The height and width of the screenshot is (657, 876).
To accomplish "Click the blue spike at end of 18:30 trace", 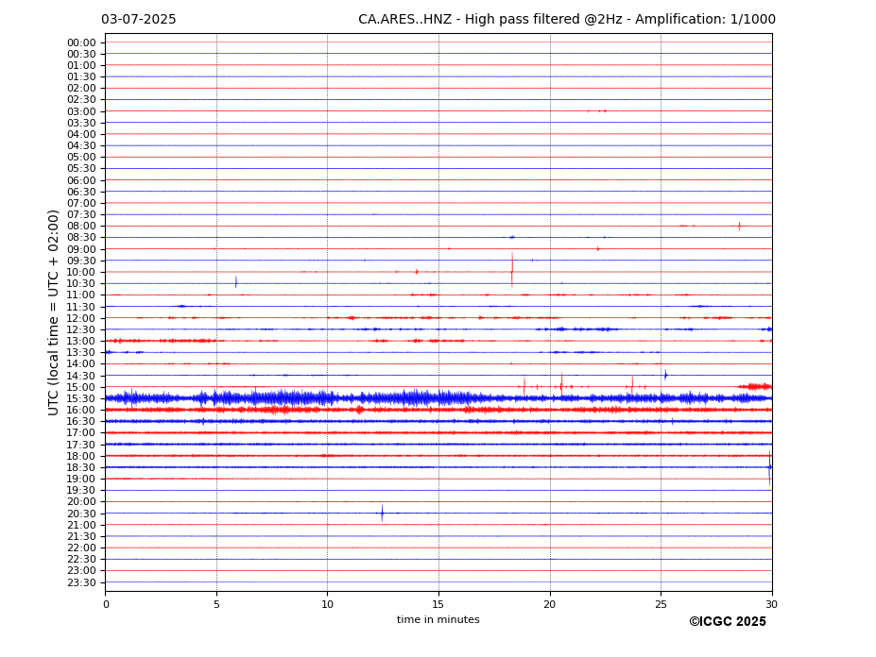I will (x=770, y=468).
